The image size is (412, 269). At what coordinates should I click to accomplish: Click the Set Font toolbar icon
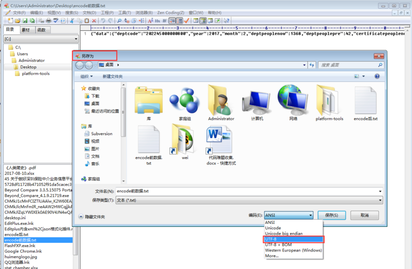[x=150, y=21]
